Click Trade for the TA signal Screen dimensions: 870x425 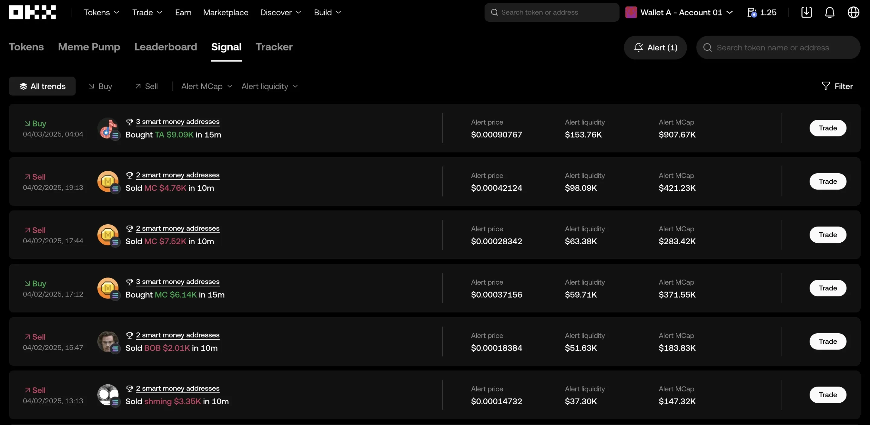click(x=828, y=128)
